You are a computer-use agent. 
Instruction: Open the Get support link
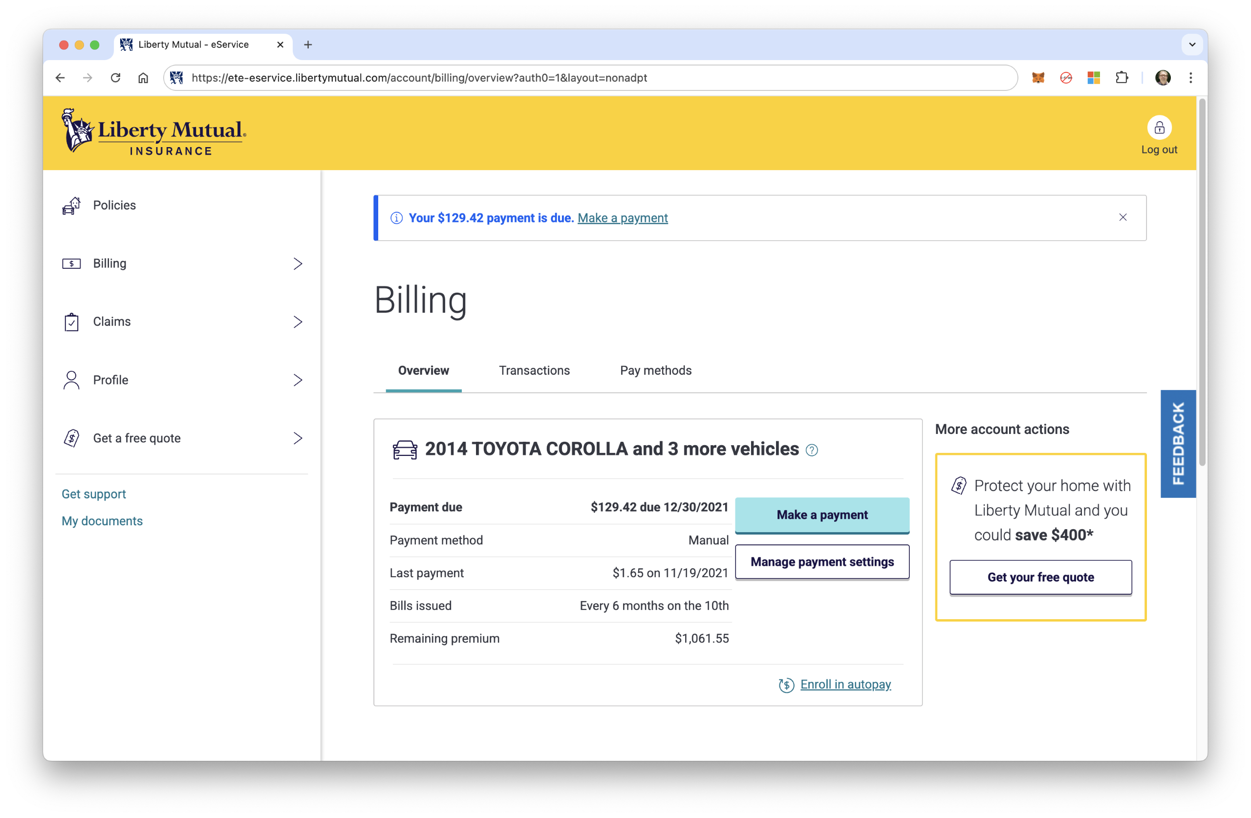point(93,494)
